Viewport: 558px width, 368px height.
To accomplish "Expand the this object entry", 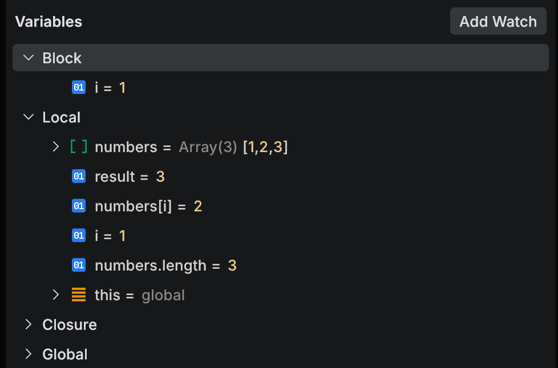I will (x=55, y=295).
